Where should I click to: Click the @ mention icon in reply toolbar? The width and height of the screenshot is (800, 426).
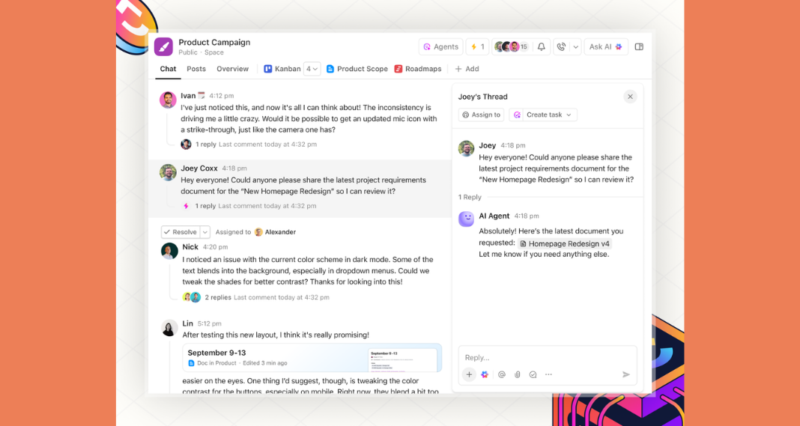(502, 374)
